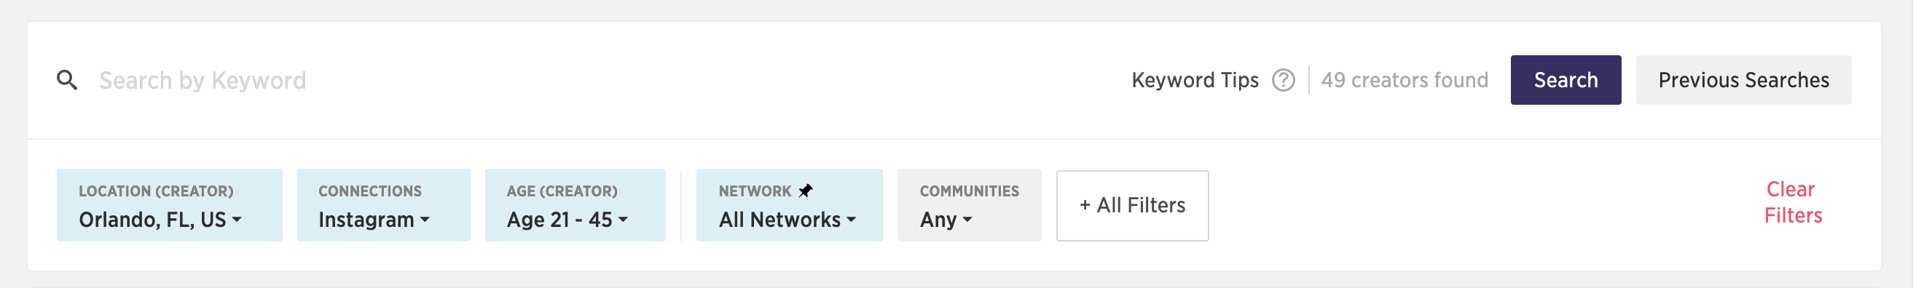Click the caret arrow next to Orlando, FL, US
The height and width of the screenshot is (288, 1913).
point(237,220)
